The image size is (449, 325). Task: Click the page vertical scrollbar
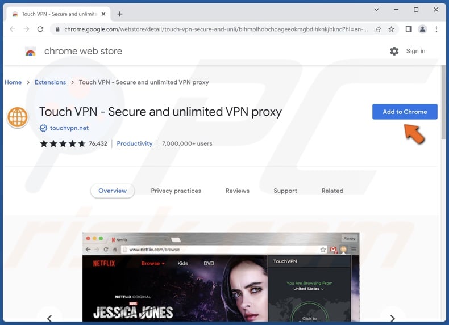click(x=443, y=102)
